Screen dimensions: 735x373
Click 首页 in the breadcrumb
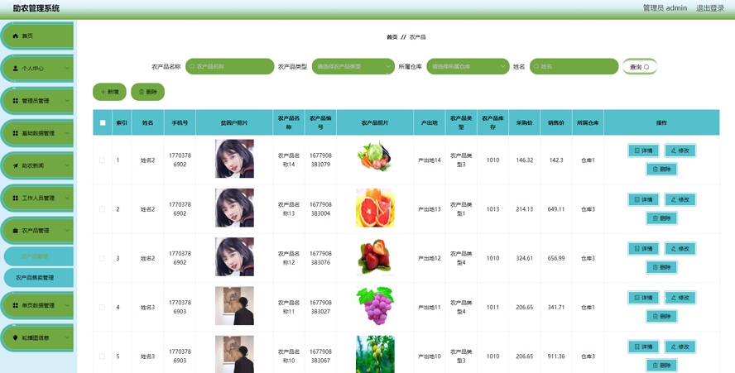pos(392,37)
